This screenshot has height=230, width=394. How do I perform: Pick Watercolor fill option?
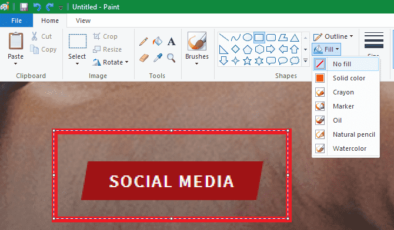coord(346,148)
